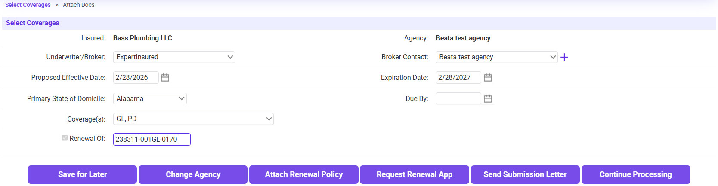Click the Save for Later button

pos(82,174)
